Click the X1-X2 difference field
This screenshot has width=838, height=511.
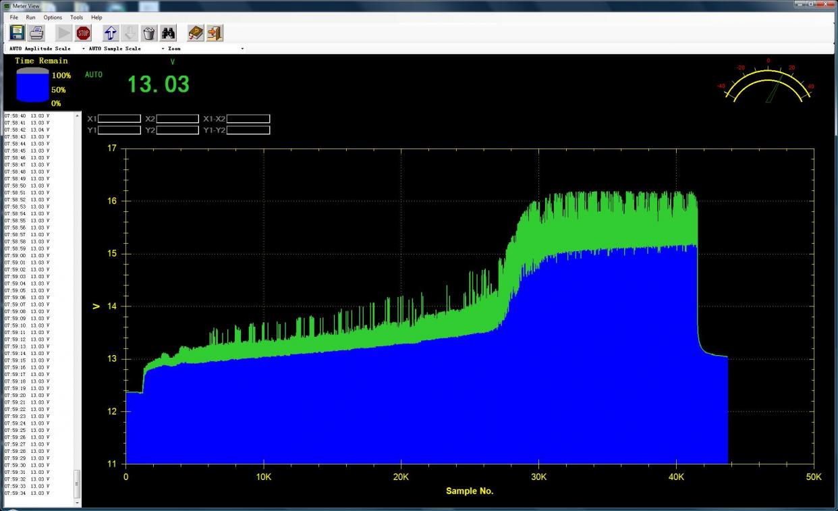(248, 119)
